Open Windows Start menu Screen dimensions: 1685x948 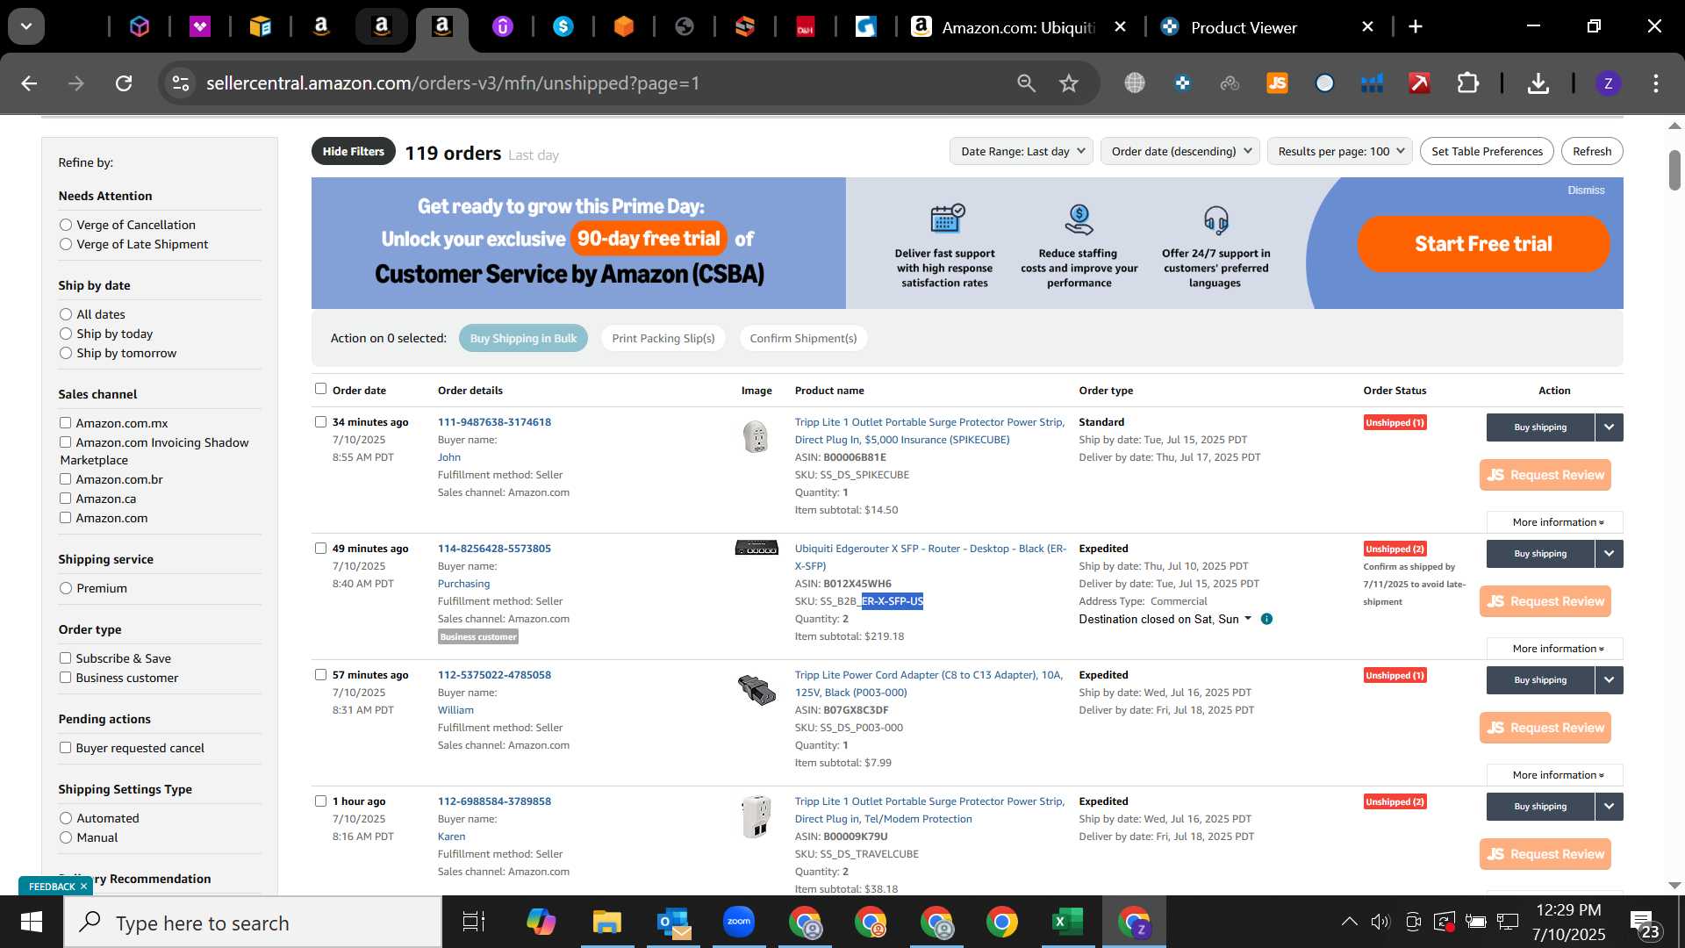tap(32, 923)
